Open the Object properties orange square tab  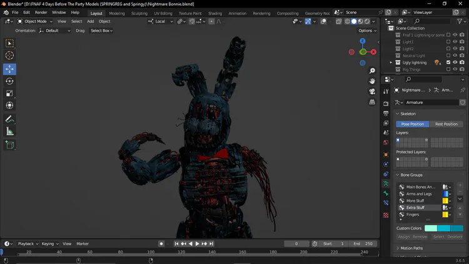(x=386, y=155)
